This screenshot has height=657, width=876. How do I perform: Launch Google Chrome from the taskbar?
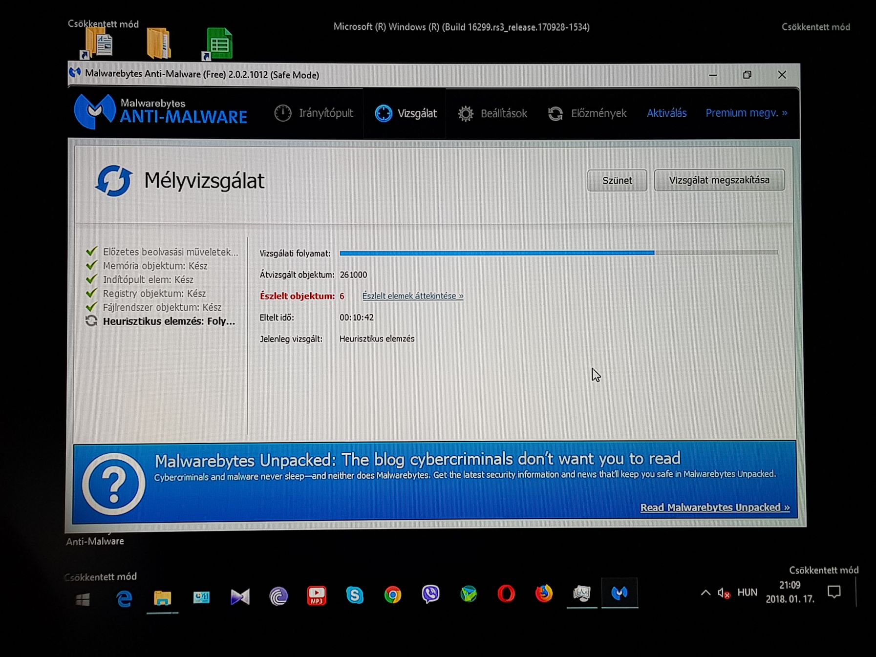point(393,595)
